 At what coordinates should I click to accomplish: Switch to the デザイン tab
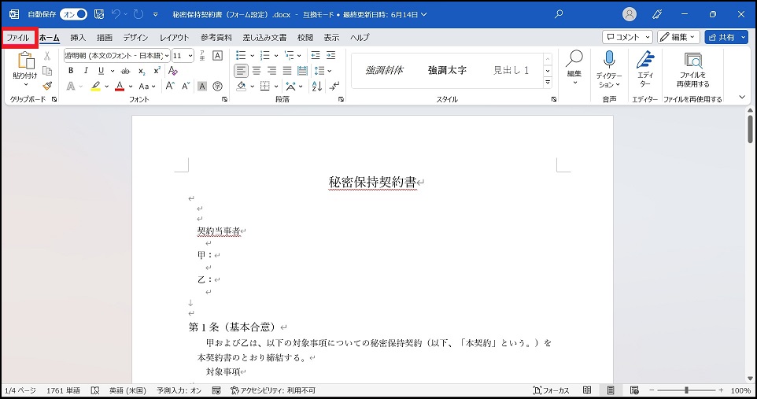click(135, 38)
